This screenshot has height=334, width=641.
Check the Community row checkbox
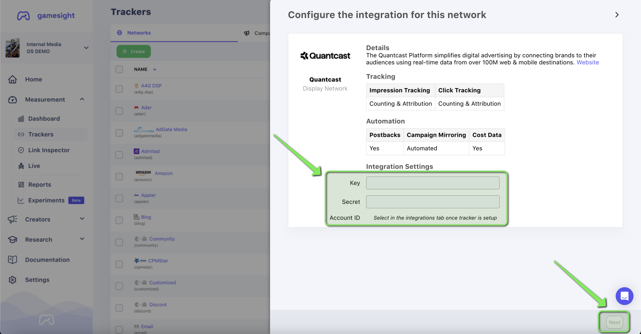119,242
